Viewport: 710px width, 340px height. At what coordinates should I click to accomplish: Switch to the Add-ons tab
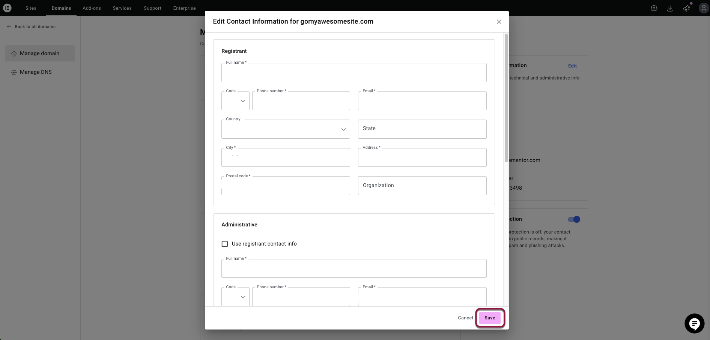[x=92, y=8]
